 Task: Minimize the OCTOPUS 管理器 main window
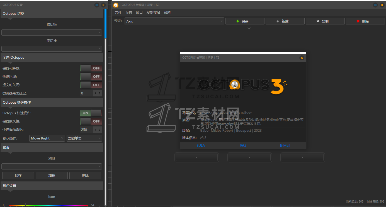click(375, 5)
